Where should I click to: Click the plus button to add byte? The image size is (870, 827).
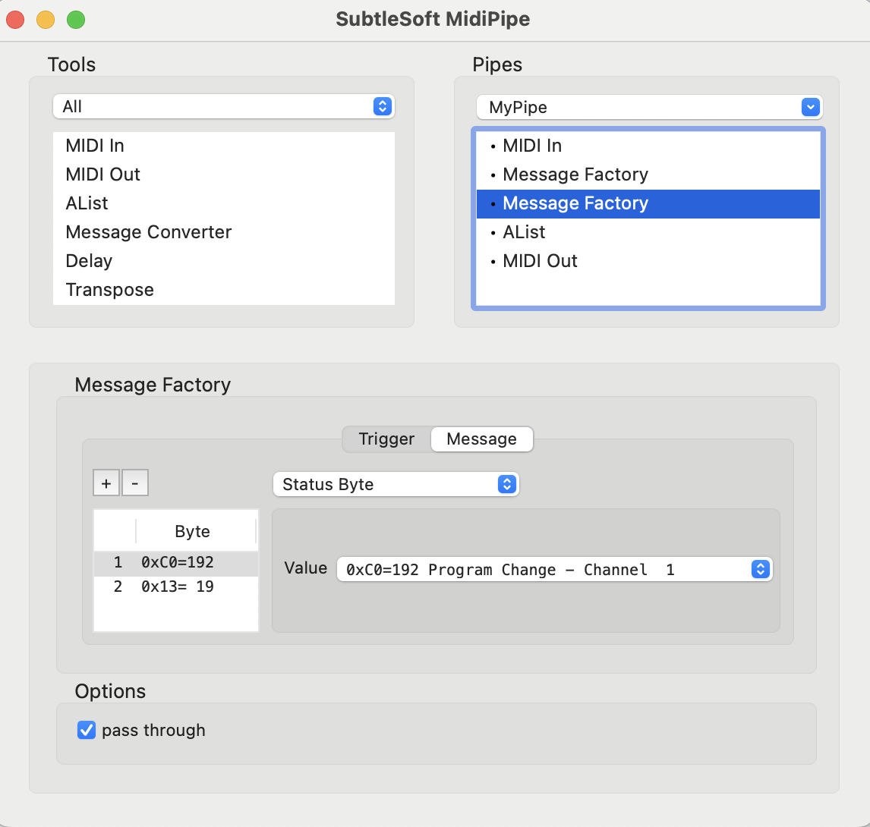coord(106,483)
